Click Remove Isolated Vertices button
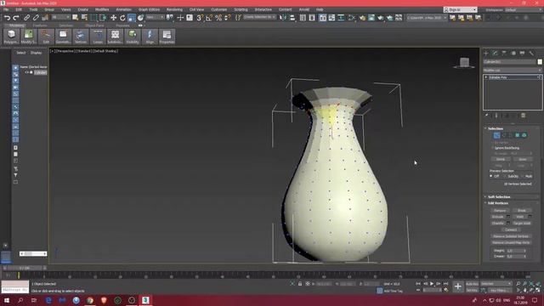 (511, 236)
